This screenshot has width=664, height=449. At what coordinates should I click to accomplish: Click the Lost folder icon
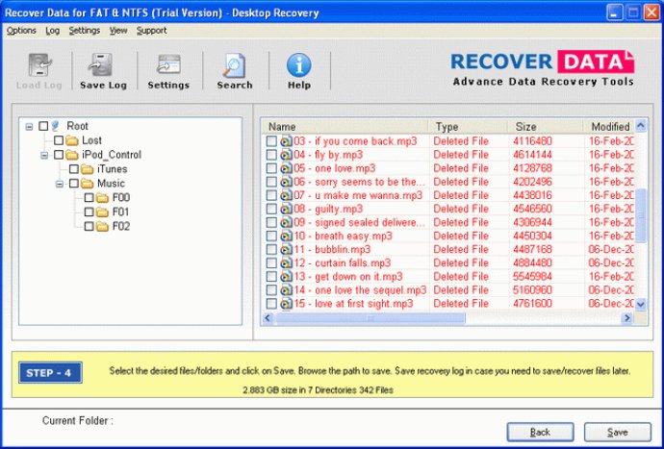pos(72,140)
